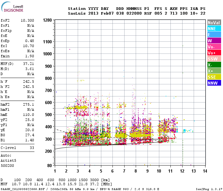Click the fmin value 1.90

click(x=30, y=56)
